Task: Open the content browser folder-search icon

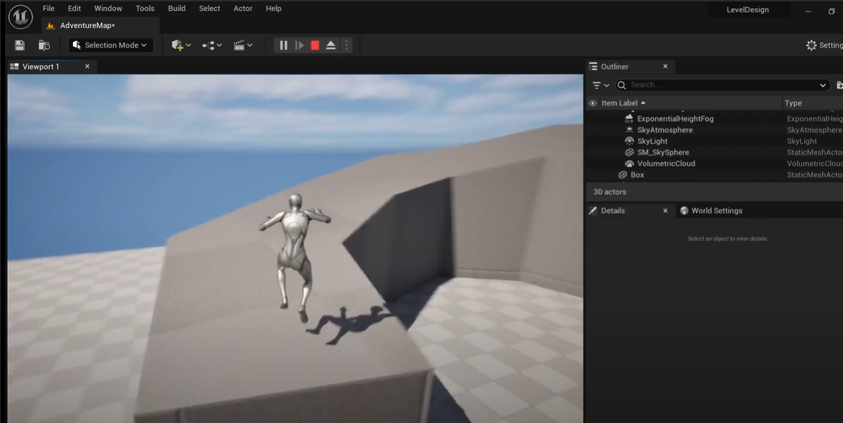Action: (x=44, y=45)
